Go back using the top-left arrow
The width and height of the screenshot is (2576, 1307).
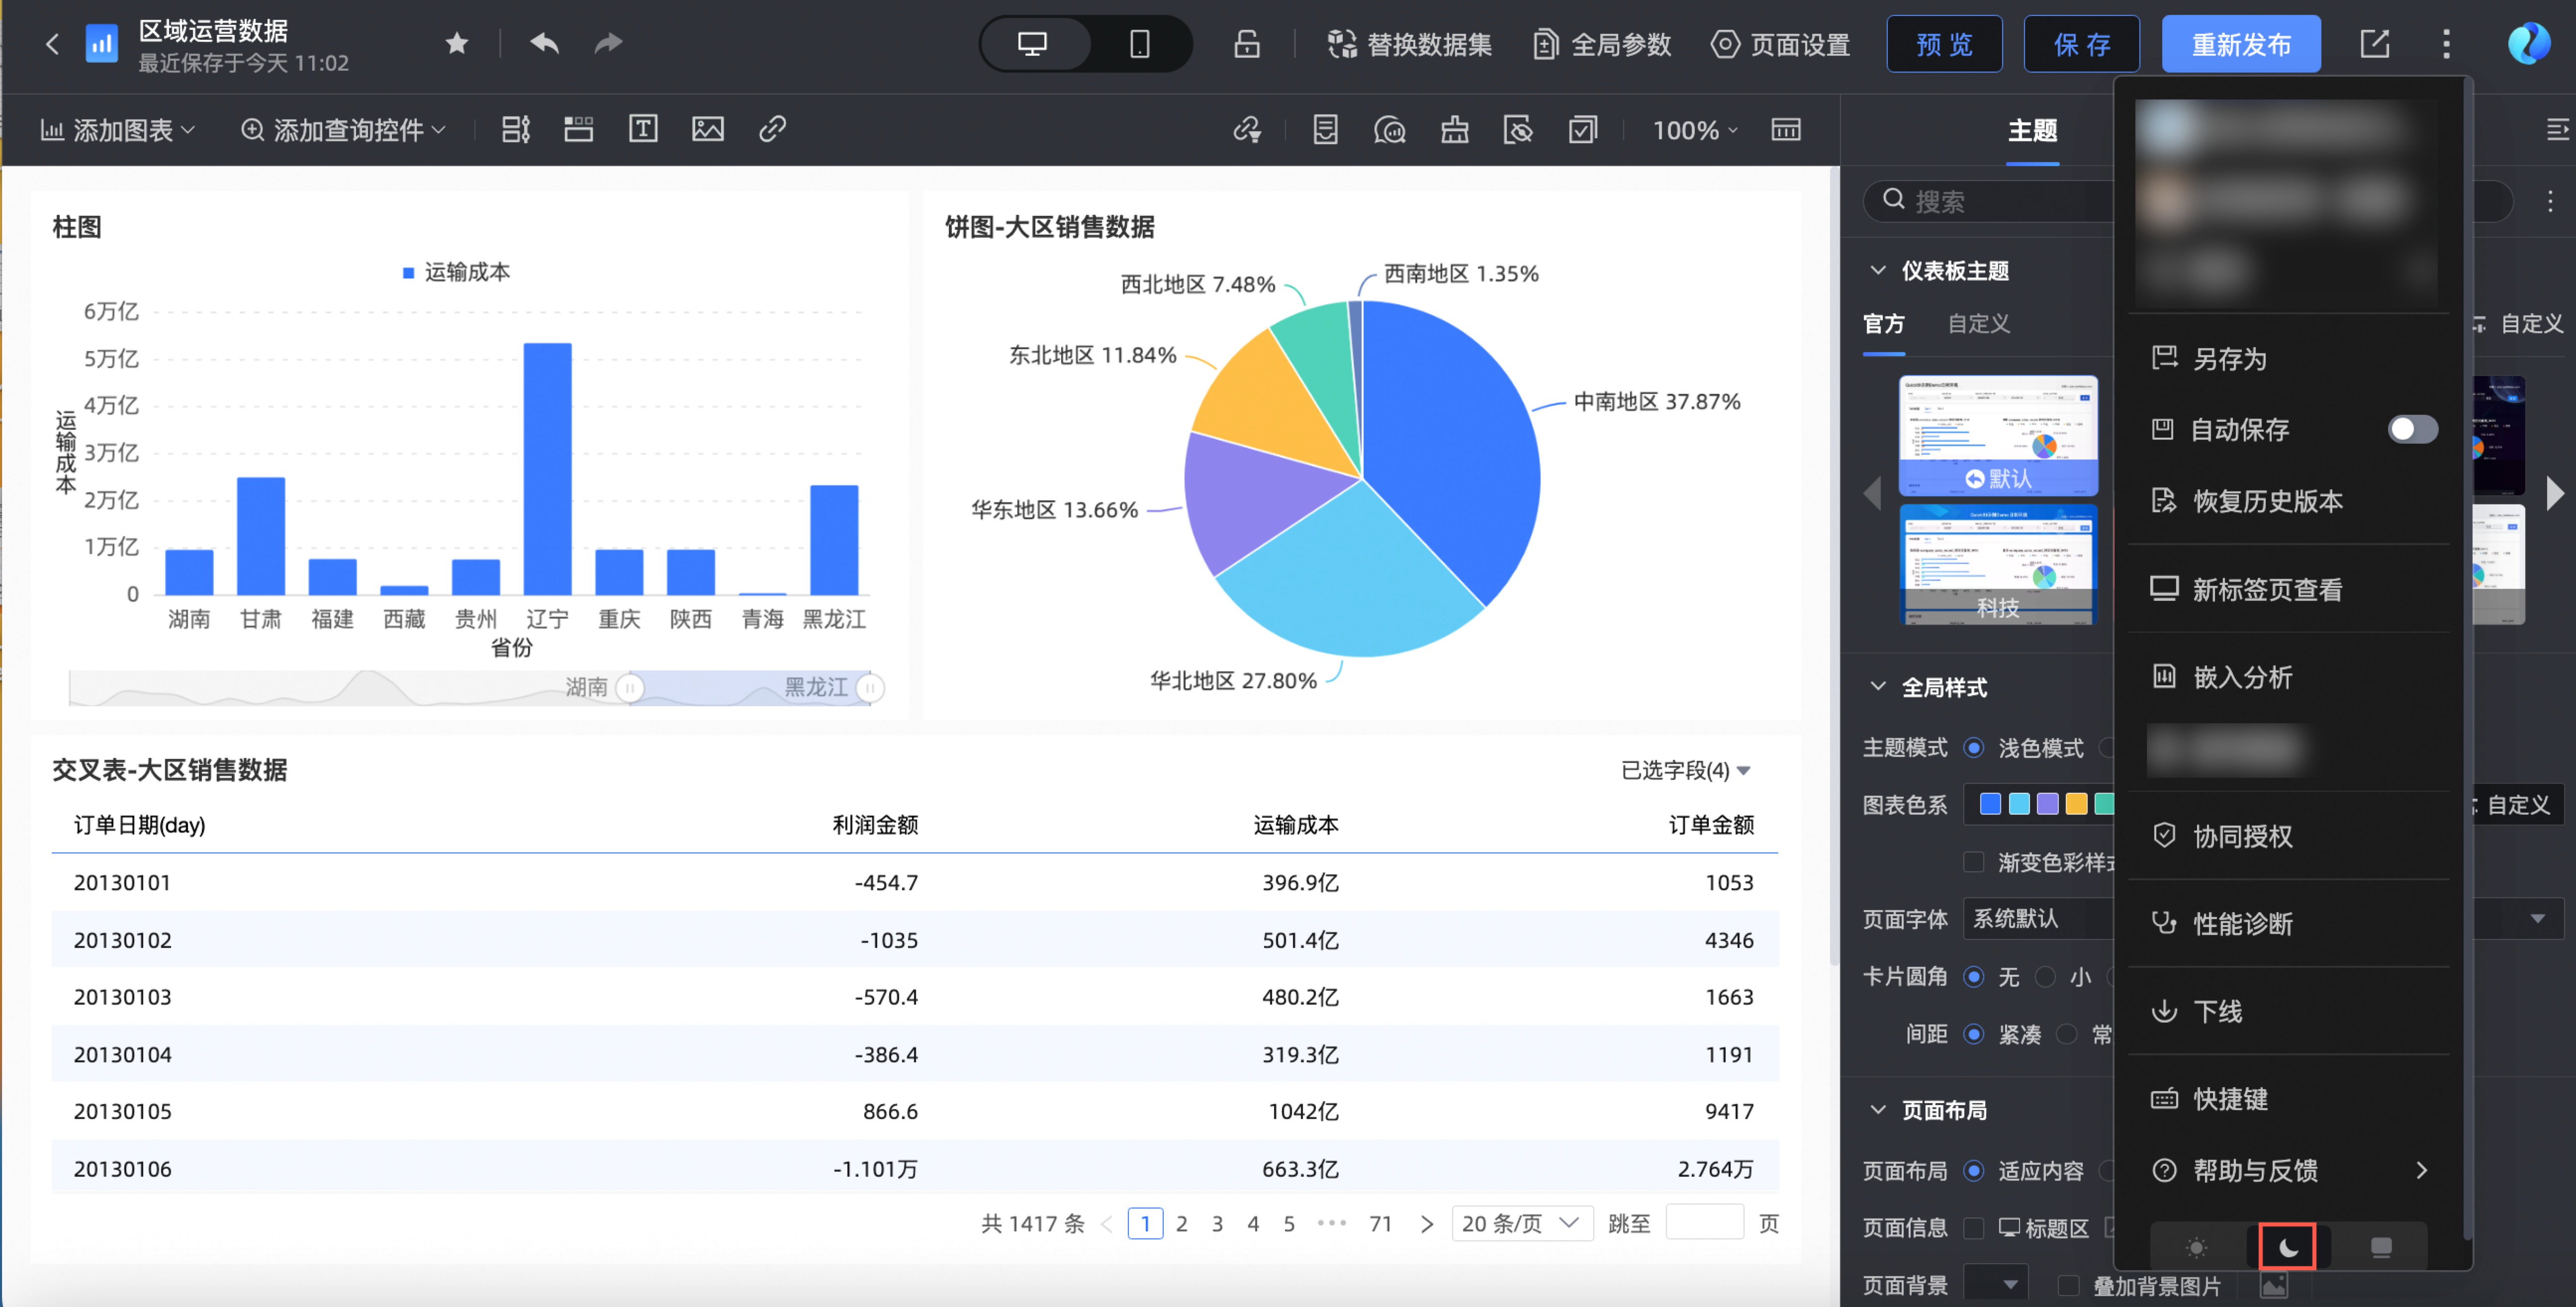point(52,44)
